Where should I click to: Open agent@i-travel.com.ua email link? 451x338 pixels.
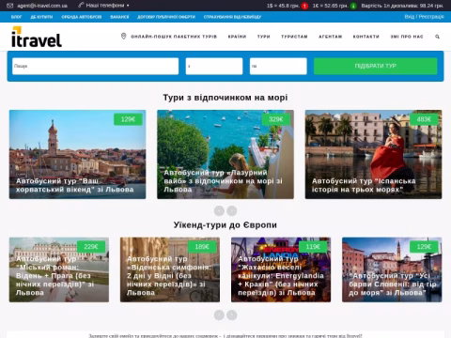click(42, 6)
